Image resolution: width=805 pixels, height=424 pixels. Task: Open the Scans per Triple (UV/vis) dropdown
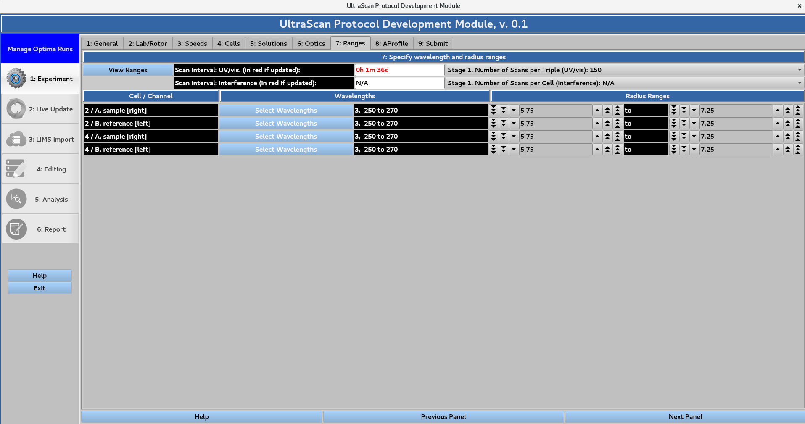pos(799,70)
